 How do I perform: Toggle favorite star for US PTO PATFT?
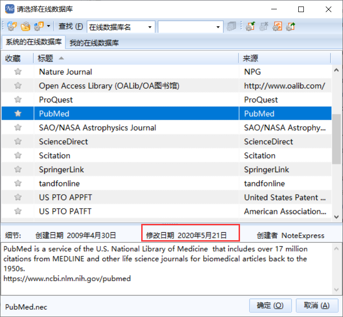tap(18, 211)
